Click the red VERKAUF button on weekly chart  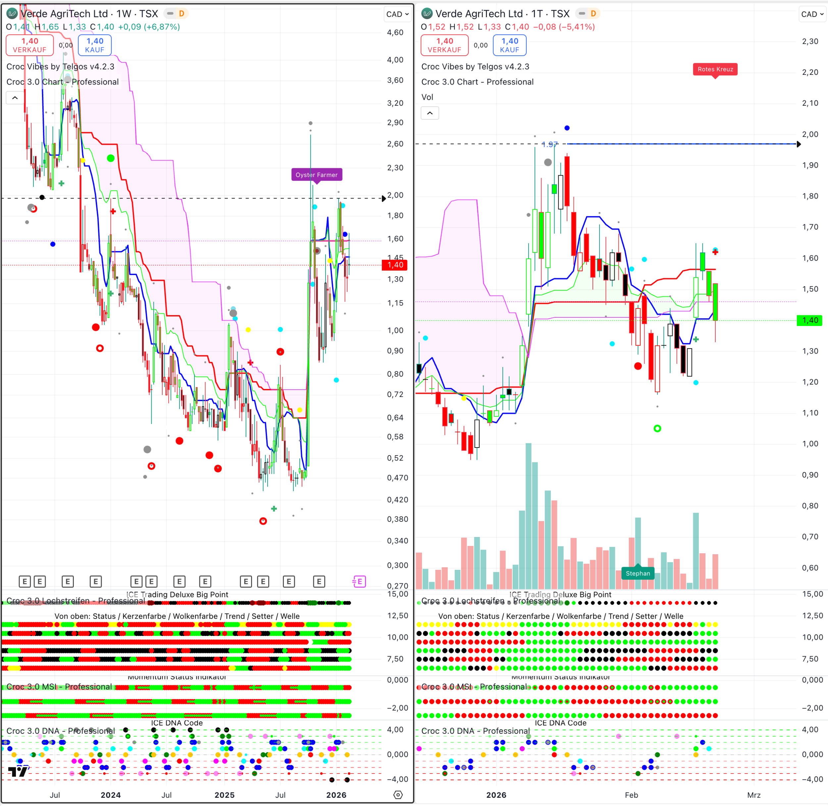[29, 45]
